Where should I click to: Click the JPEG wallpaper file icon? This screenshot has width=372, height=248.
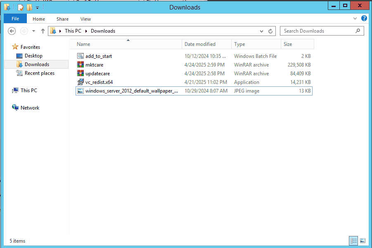pos(81,91)
